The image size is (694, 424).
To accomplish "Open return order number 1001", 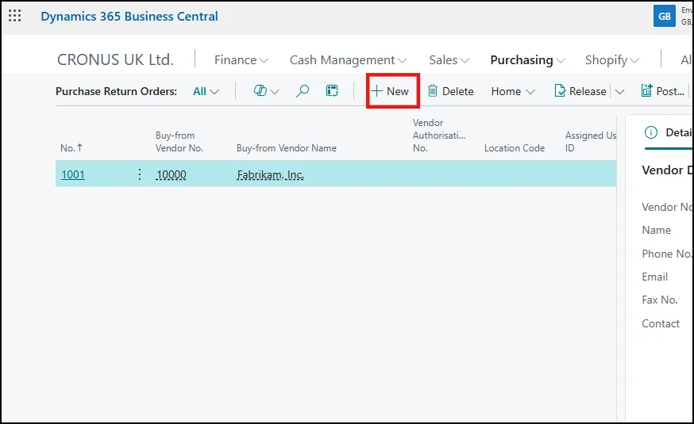I will click(73, 174).
